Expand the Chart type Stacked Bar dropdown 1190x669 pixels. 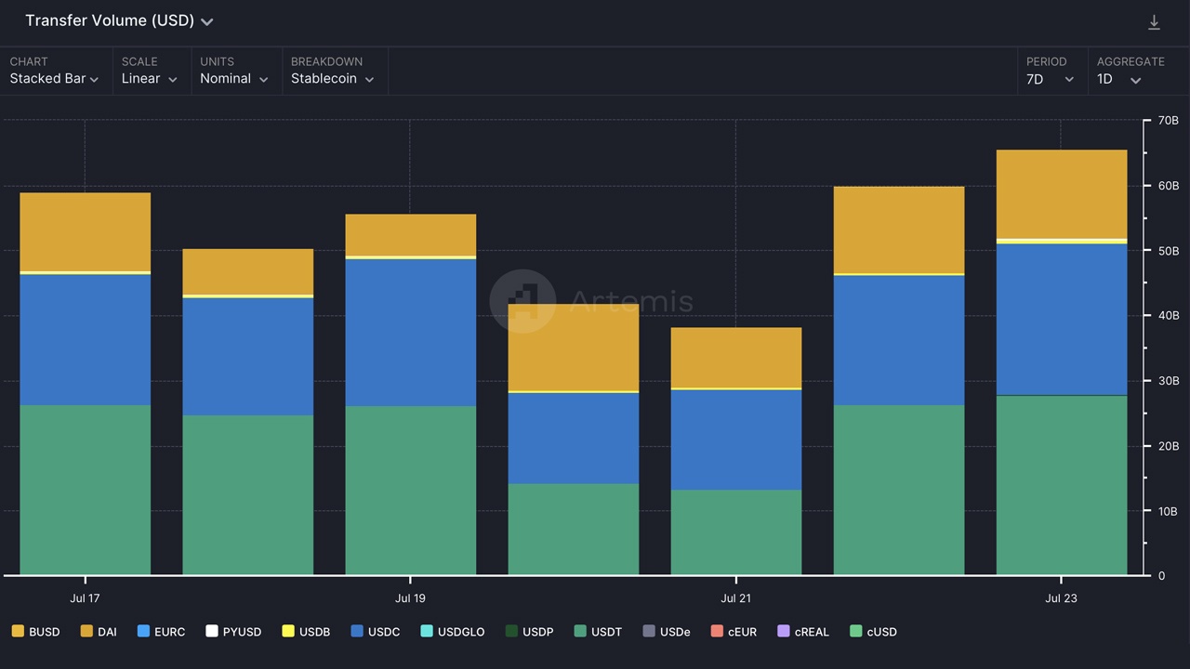[x=54, y=79]
